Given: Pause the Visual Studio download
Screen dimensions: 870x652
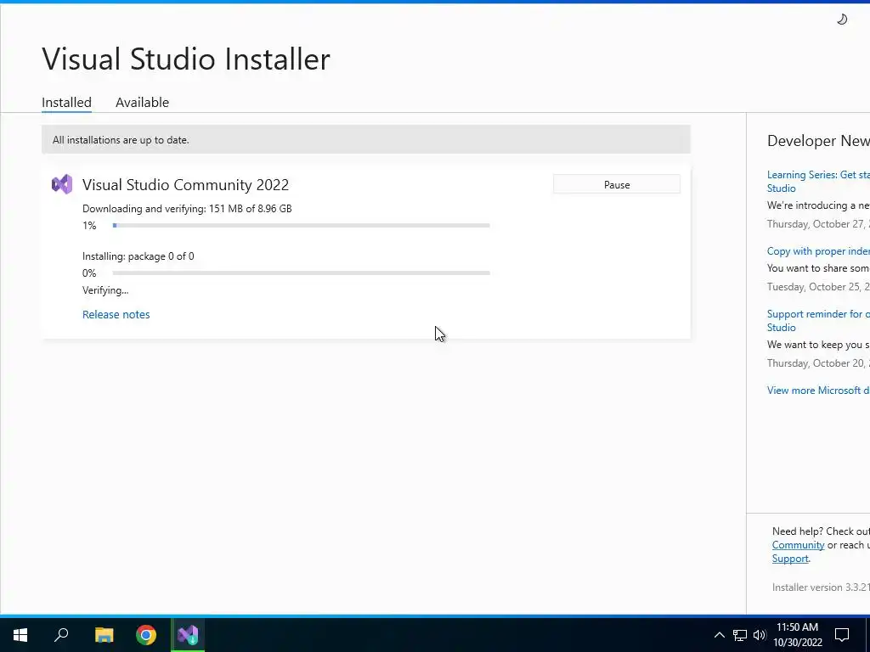Looking at the screenshot, I should (x=617, y=184).
